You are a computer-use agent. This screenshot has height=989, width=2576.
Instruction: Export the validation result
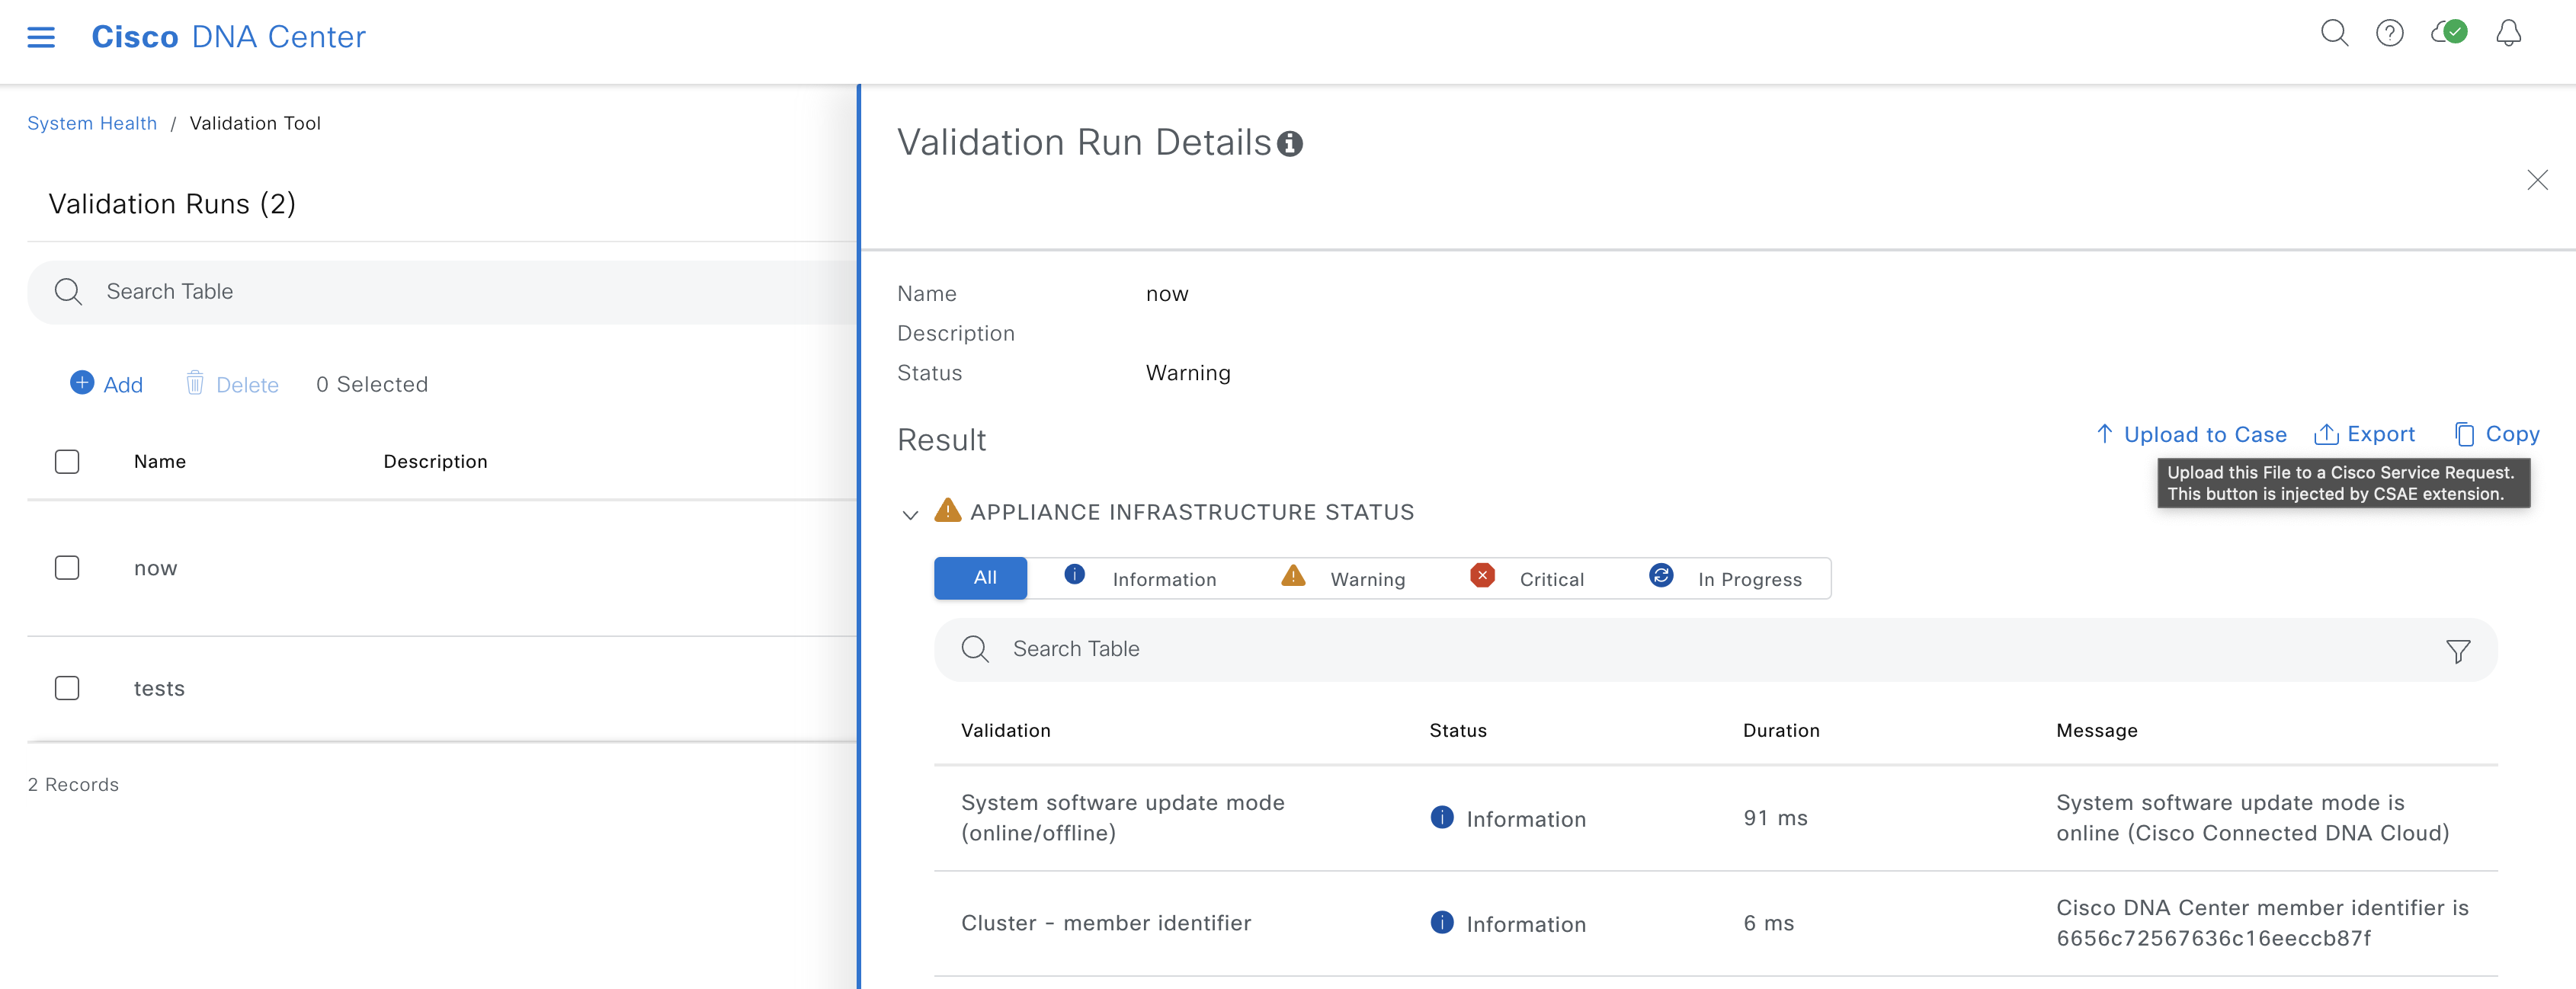(2364, 434)
